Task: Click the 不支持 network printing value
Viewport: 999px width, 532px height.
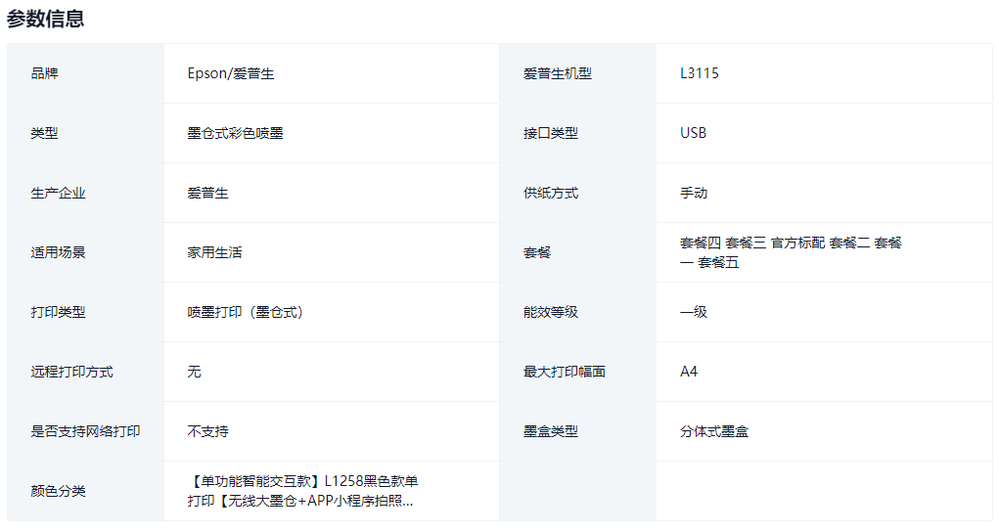Action: (x=207, y=431)
